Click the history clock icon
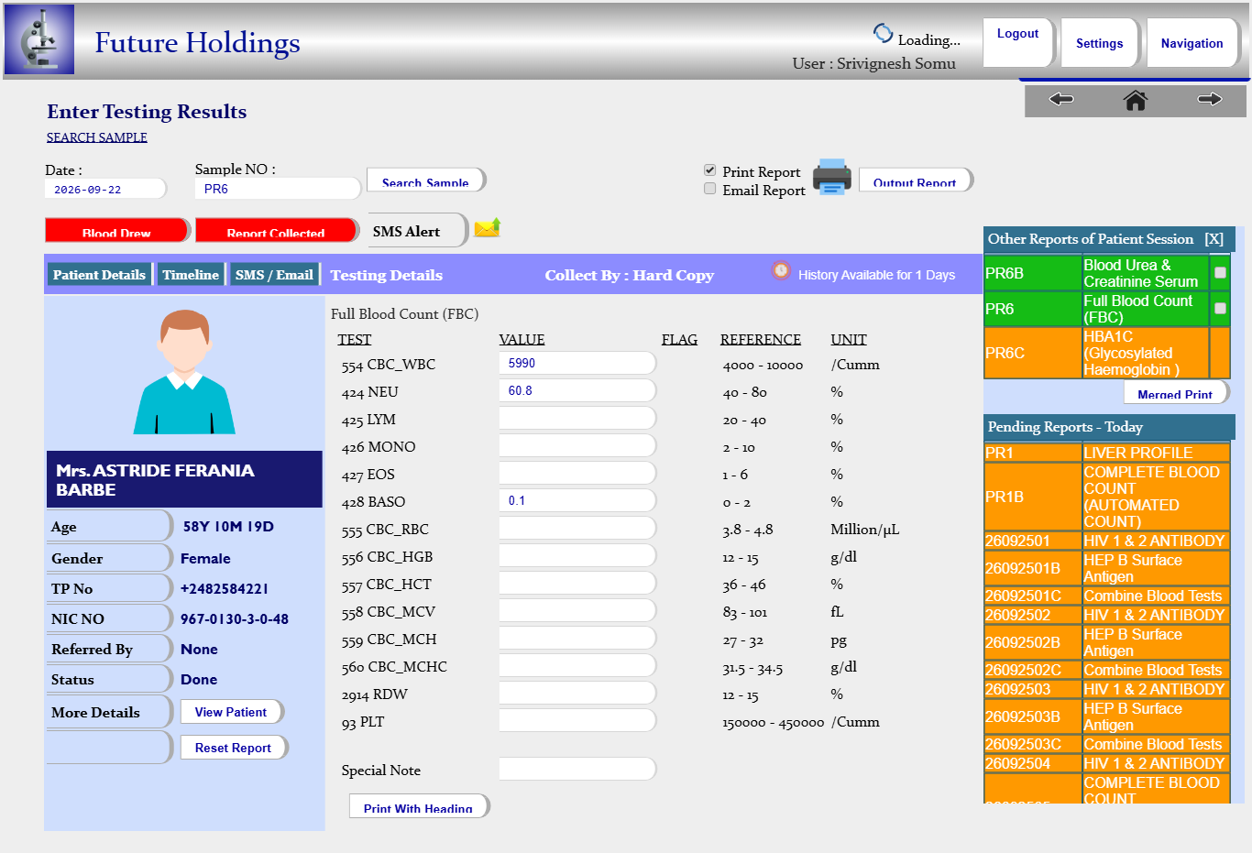 (781, 270)
